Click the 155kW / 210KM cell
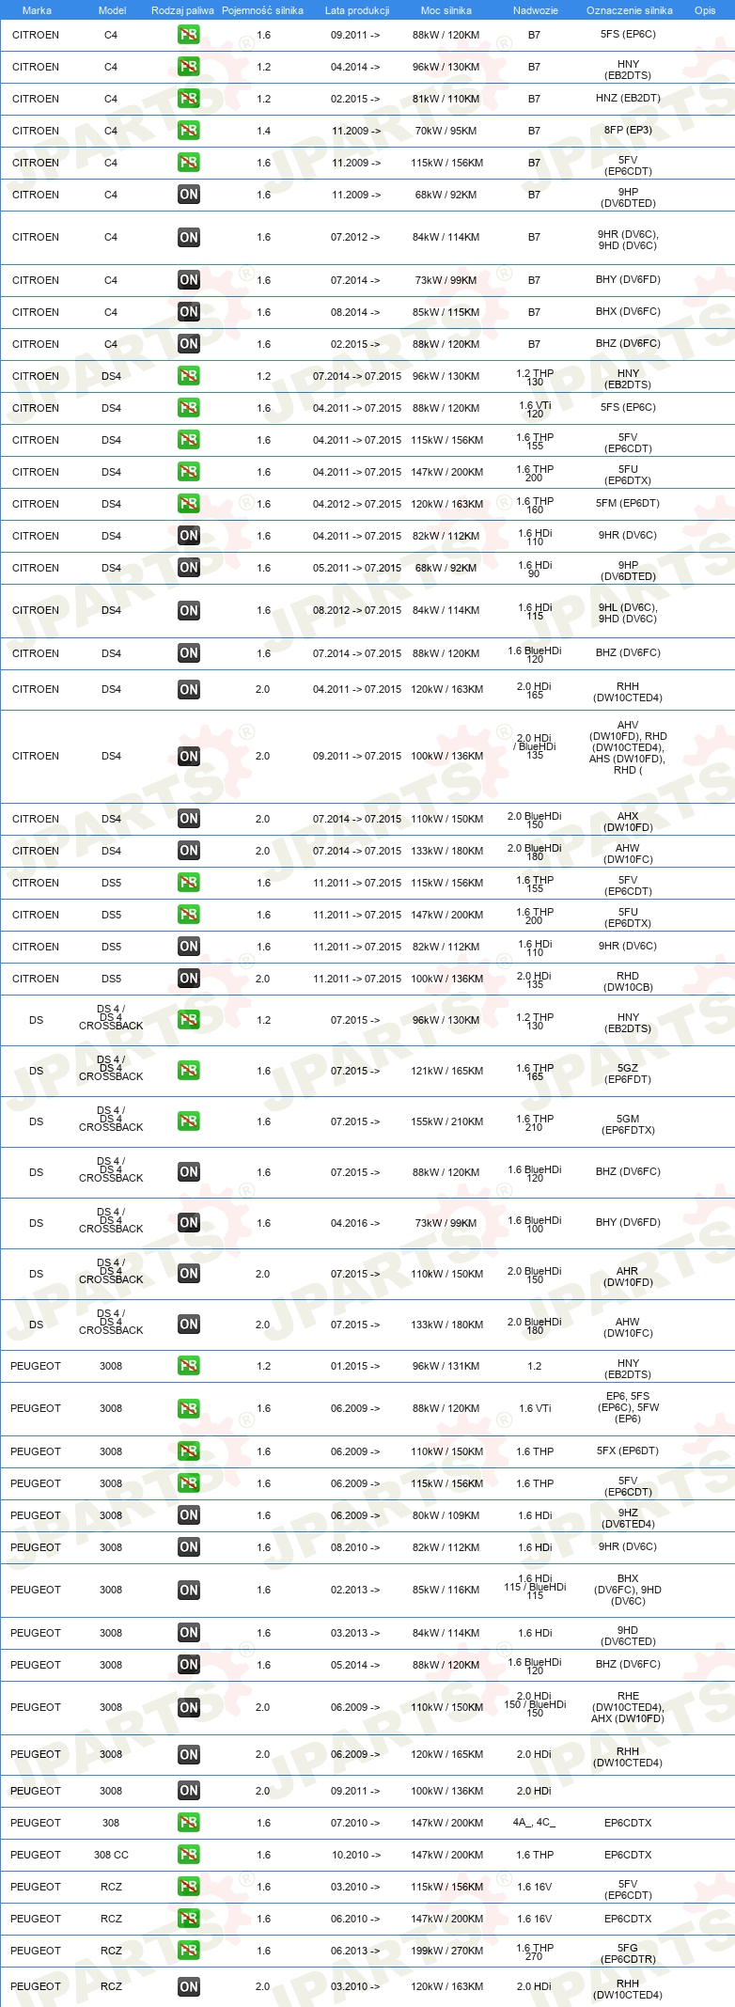This screenshot has height=2007, width=735. (x=446, y=1121)
